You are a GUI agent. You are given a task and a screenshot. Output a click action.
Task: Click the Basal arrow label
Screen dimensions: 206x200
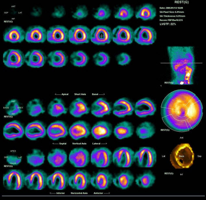point(99,94)
